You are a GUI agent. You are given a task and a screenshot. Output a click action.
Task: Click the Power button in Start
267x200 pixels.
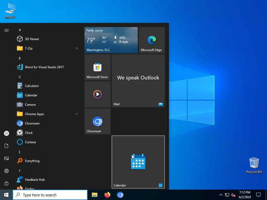click(x=7, y=183)
